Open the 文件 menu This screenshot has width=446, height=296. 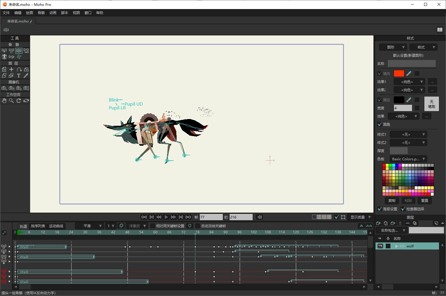[6, 13]
